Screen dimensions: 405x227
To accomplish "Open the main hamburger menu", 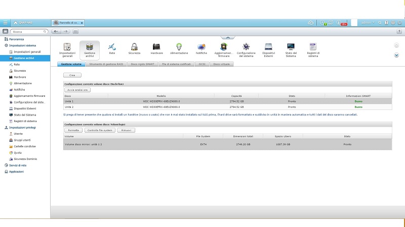I will (x=5, y=23).
